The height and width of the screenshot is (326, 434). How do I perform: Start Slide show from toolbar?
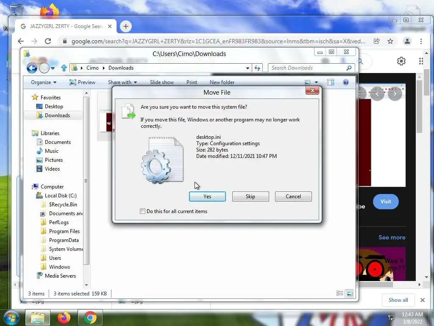161,82
